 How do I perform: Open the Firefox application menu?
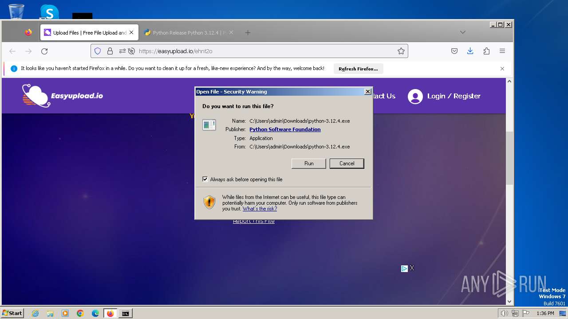coord(502,51)
